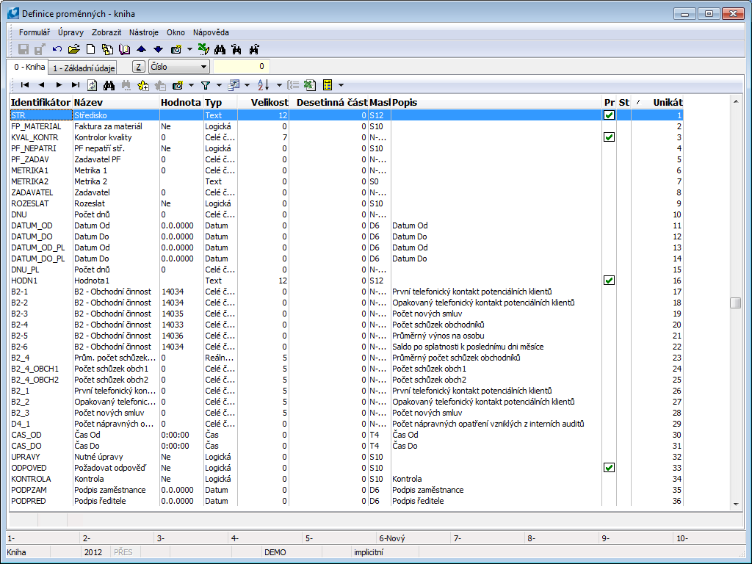Click the refresh icon in grid toolbar

click(x=93, y=85)
